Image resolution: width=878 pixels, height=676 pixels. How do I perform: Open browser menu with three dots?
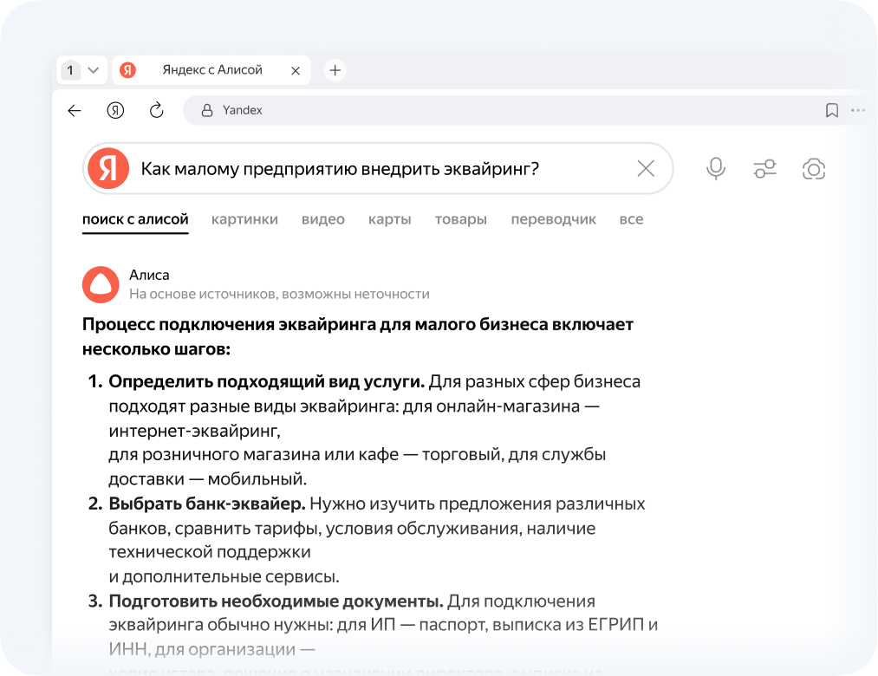[858, 110]
